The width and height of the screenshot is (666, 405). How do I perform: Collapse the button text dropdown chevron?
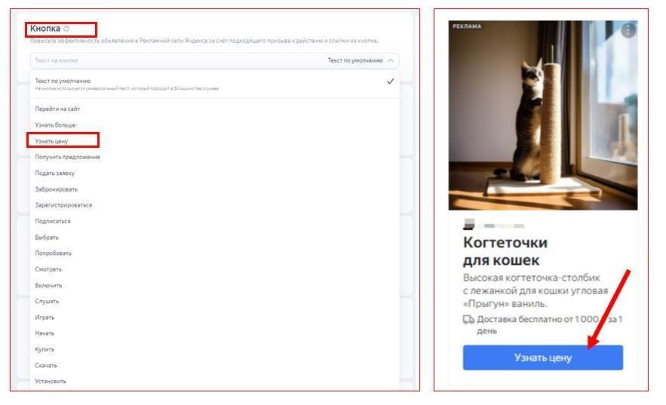coord(391,60)
